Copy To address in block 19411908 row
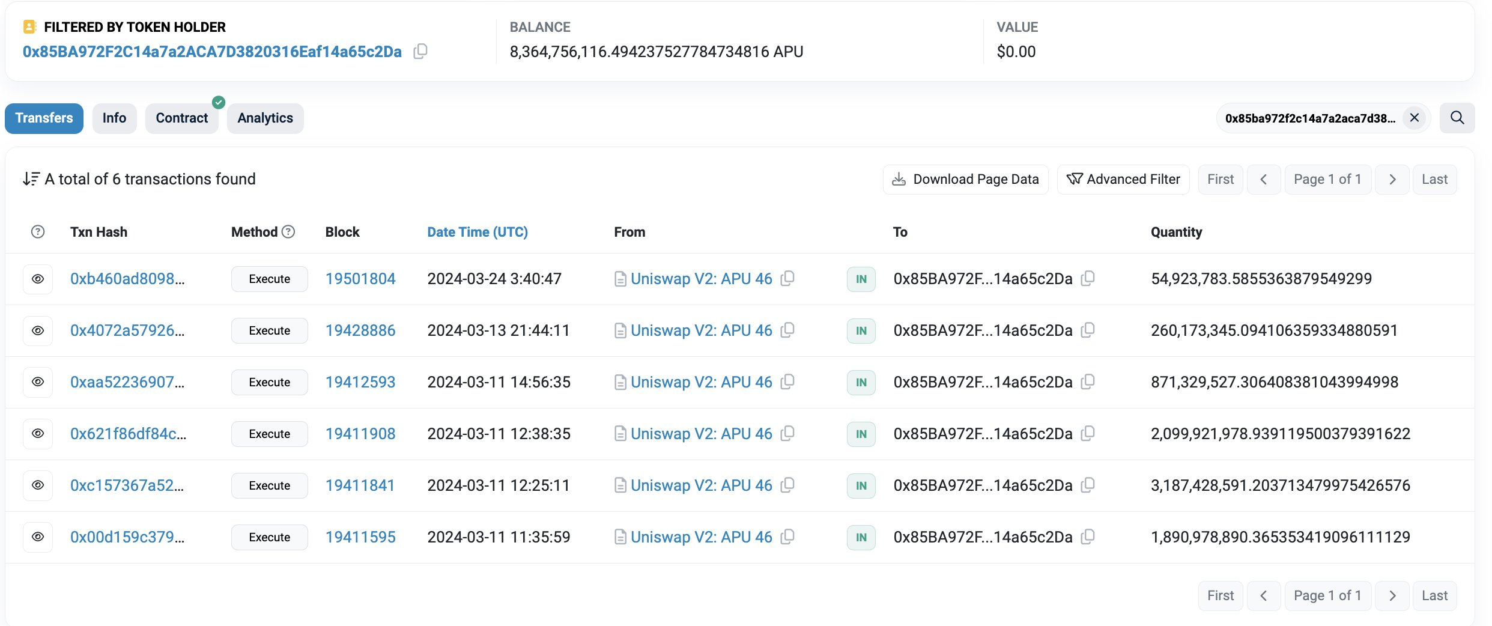Screen dimensions: 1492x626 [1088, 433]
